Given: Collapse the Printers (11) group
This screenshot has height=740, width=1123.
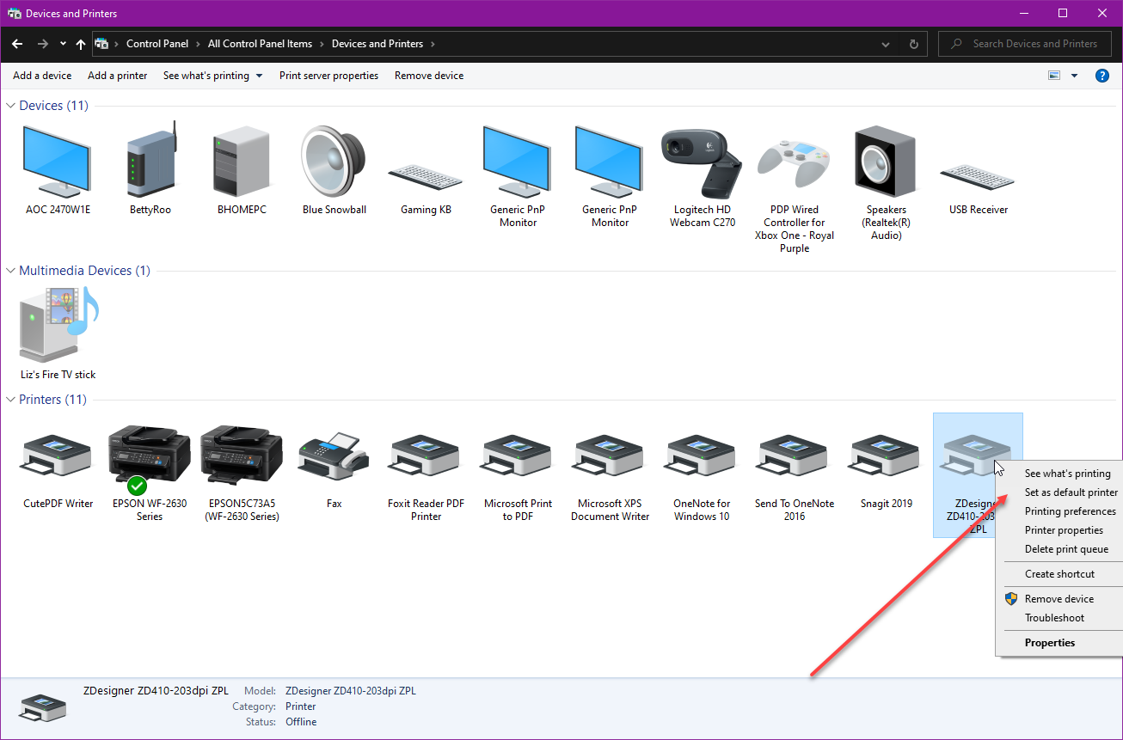Looking at the screenshot, I should (11, 400).
